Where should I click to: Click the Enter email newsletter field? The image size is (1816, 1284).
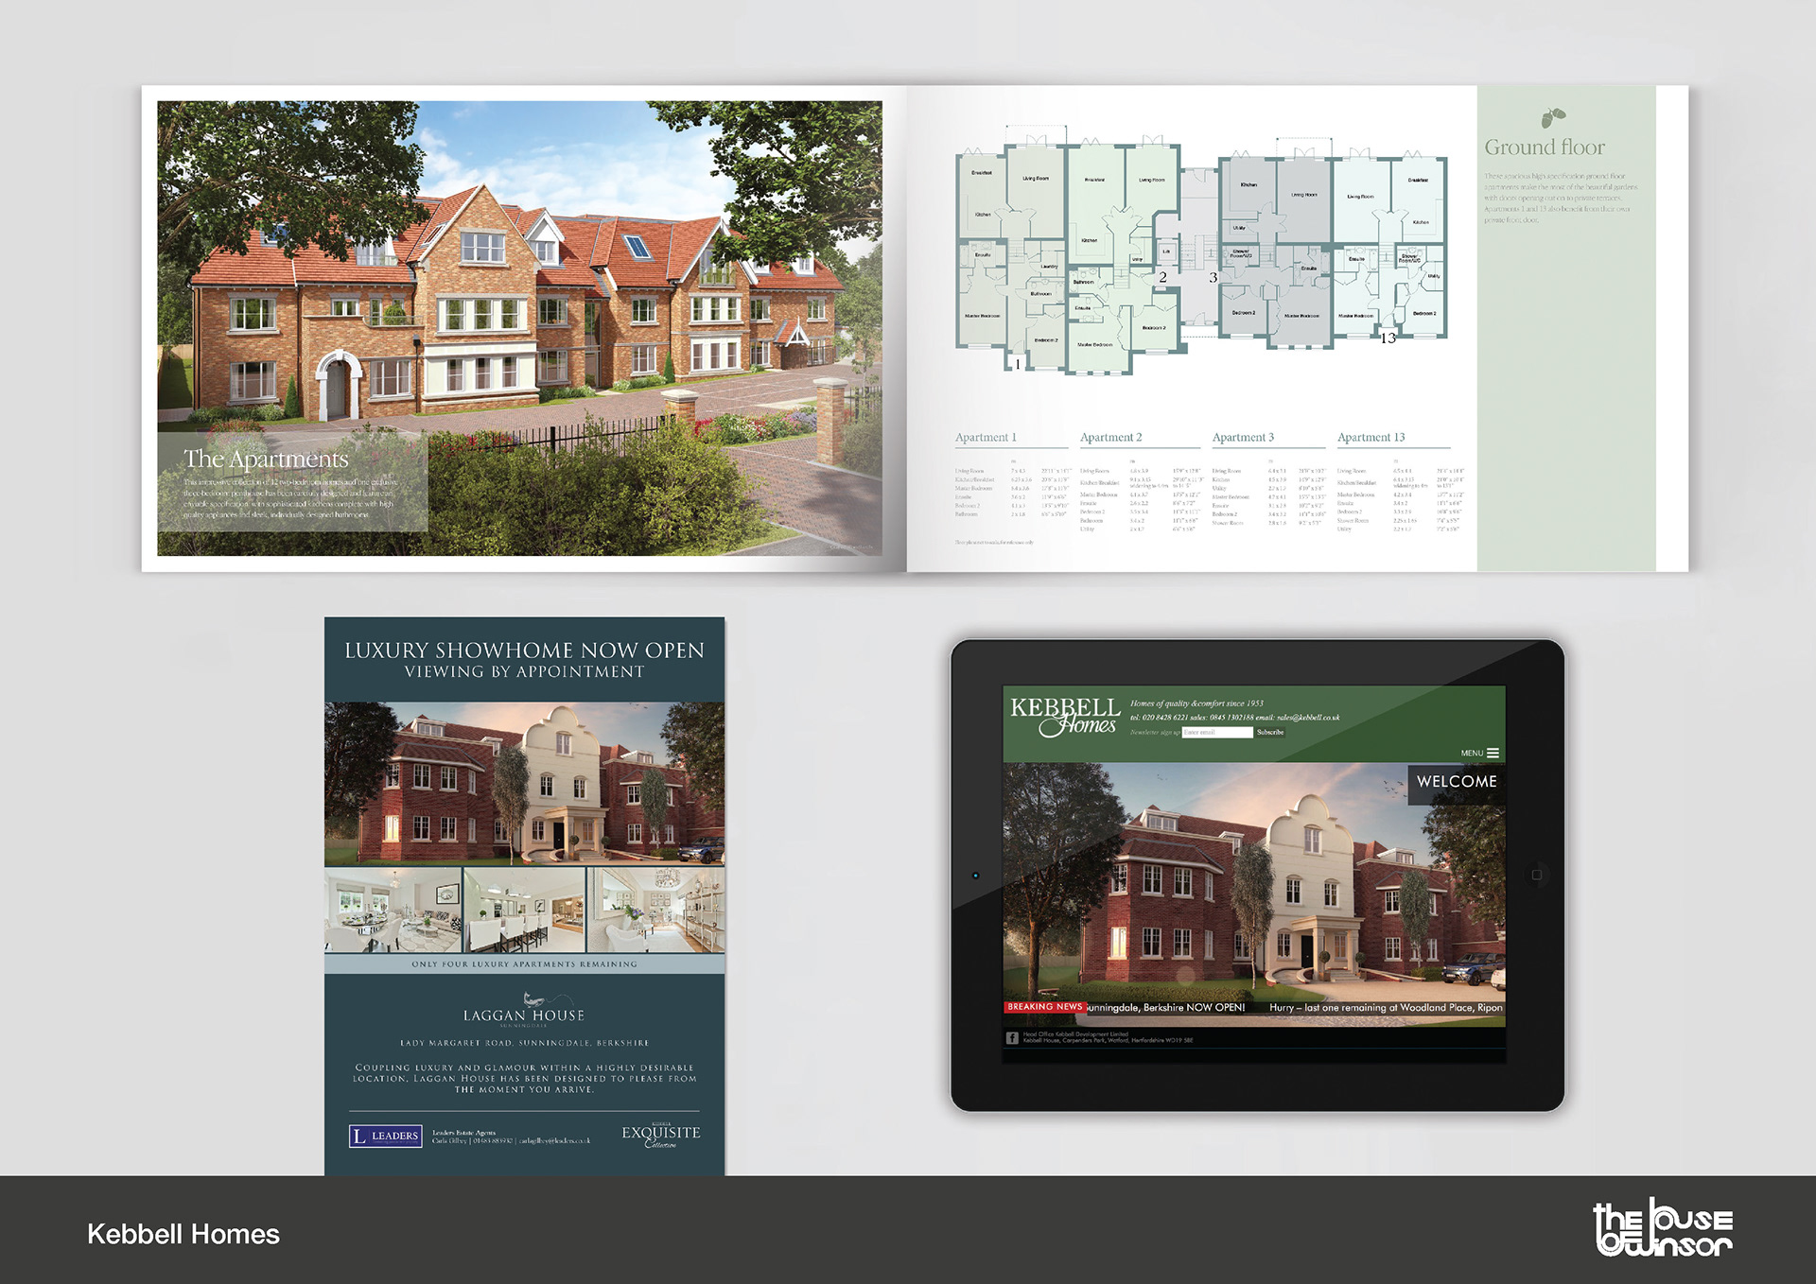tap(1216, 733)
